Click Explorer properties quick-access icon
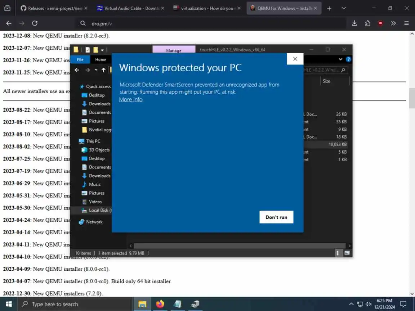This screenshot has height=311, width=415. pyautogui.click(x=88, y=50)
